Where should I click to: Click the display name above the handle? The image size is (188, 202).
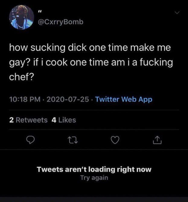(39, 12)
